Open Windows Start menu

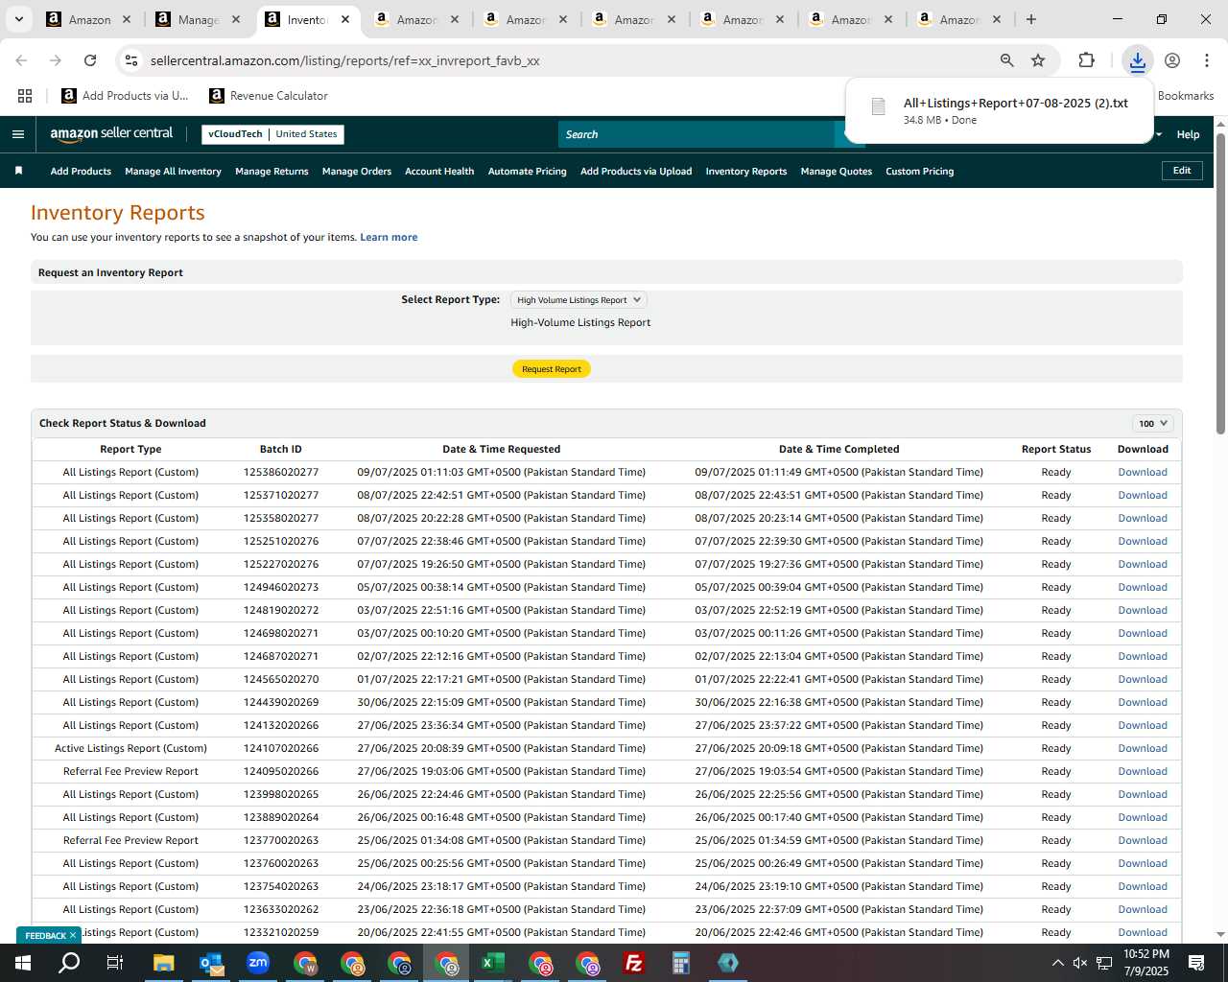tap(23, 963)
